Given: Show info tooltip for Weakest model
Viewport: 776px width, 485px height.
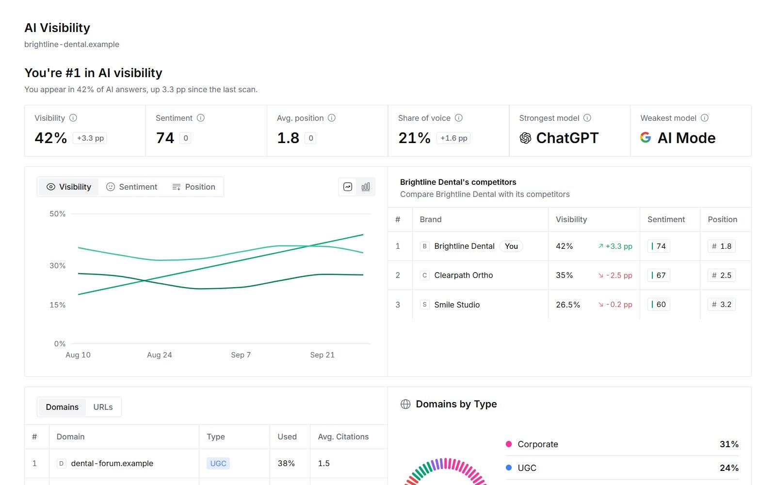Looking at the screenshot, I should click(705, 118).
